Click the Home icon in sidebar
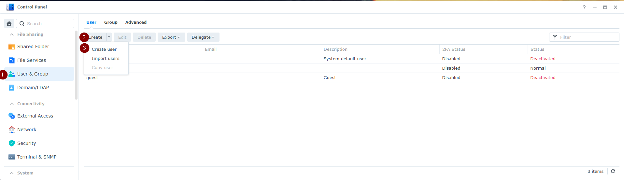The width and height of the screenshot is (624, 180). (9, 23)
